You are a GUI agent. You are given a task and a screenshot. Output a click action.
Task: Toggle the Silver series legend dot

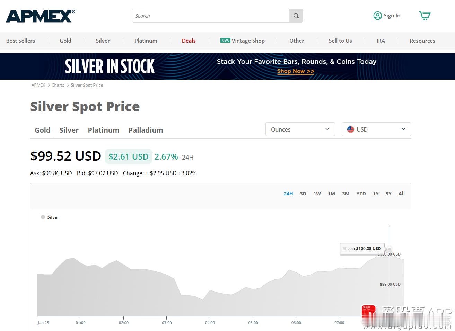point(43,217)
